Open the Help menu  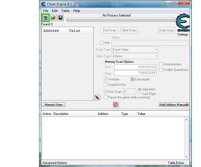coord(77,11)
